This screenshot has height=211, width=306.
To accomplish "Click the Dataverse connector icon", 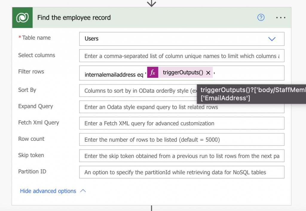I will [22, 18].
